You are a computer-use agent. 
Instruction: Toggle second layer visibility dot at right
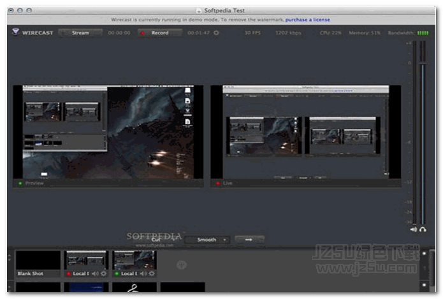click(424, 285)
